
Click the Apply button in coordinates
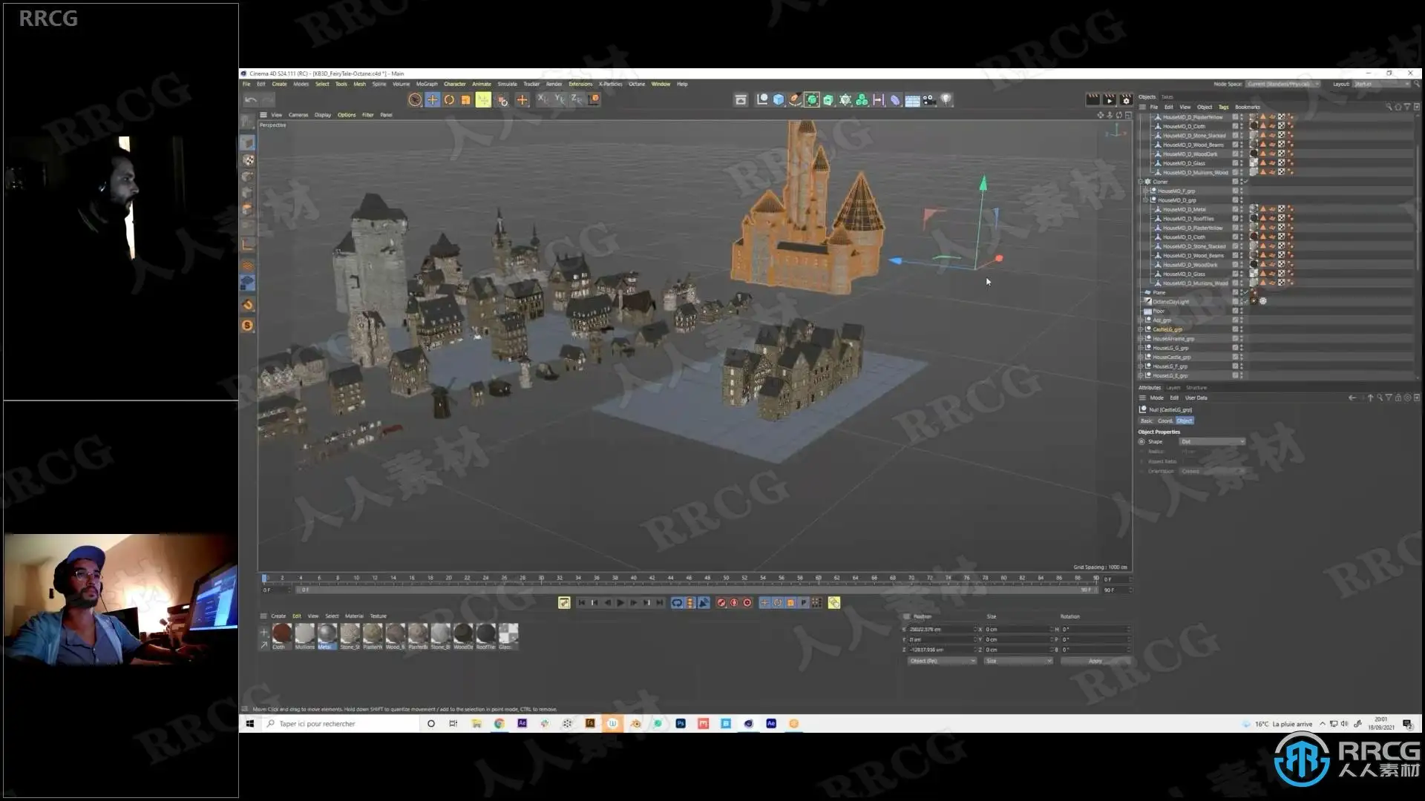1095,661
